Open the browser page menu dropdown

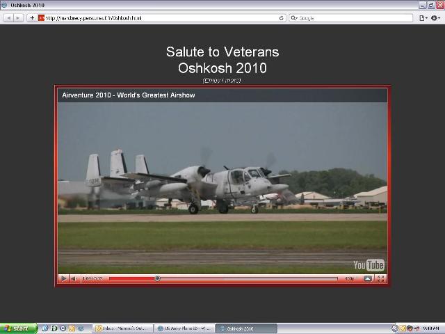pos(423,17)
